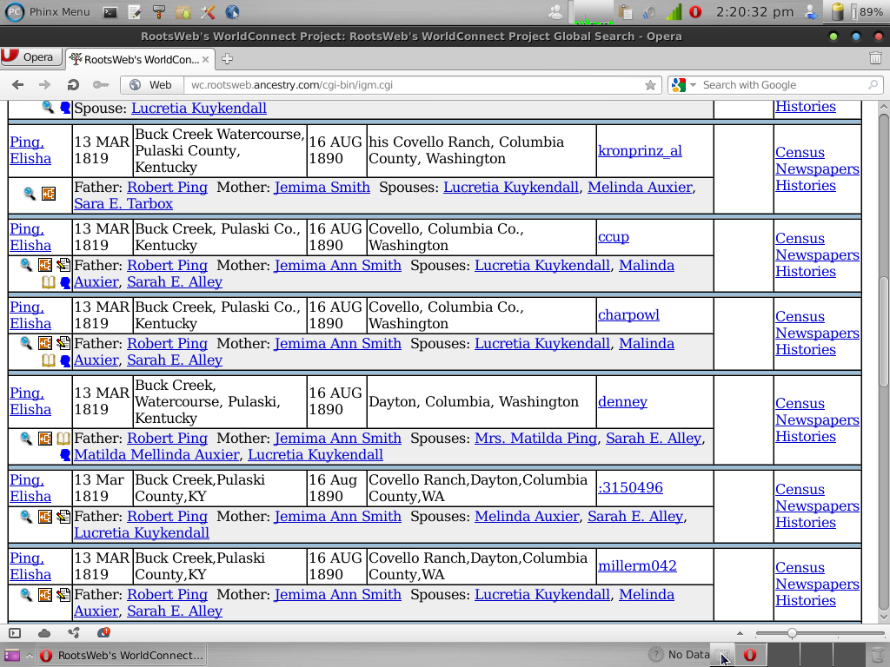890x667 pixels.
Task: Open the user switch icon near clock
Action: click(x=812, y=12)
